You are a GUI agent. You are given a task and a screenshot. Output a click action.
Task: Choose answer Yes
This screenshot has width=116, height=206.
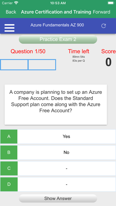pos(67,136)
